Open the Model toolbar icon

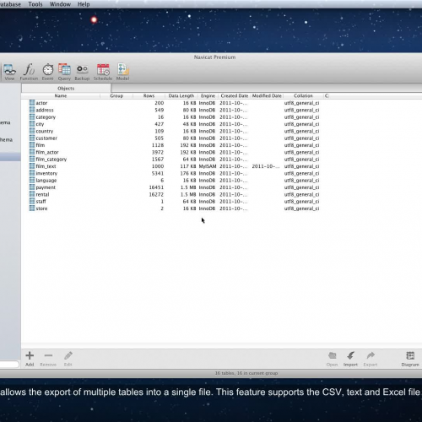coord(123,72)
